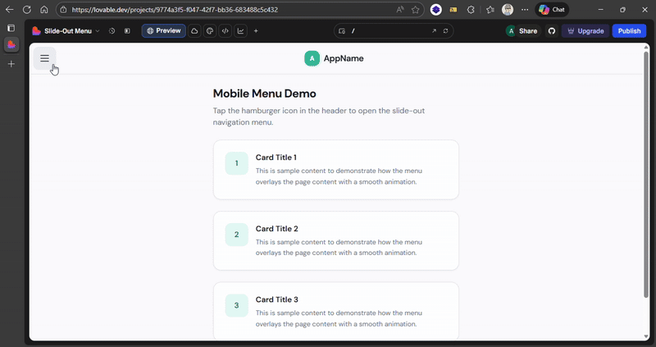Click the scrollbar up arrow in preview
The height and width of the screenshot is (347, 656).
(646, 47)
